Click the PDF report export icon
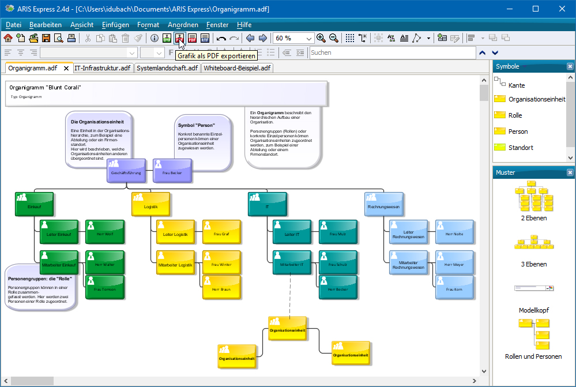576x387 pixels. click(192, 38)
